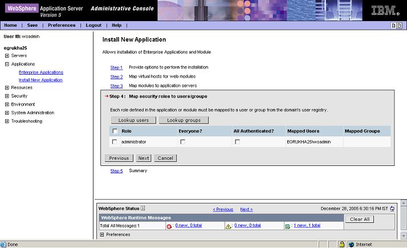The width and height of the screenshot is (407, 248).
Task: Open the Install New Application link
Action: tap(40, 80)
